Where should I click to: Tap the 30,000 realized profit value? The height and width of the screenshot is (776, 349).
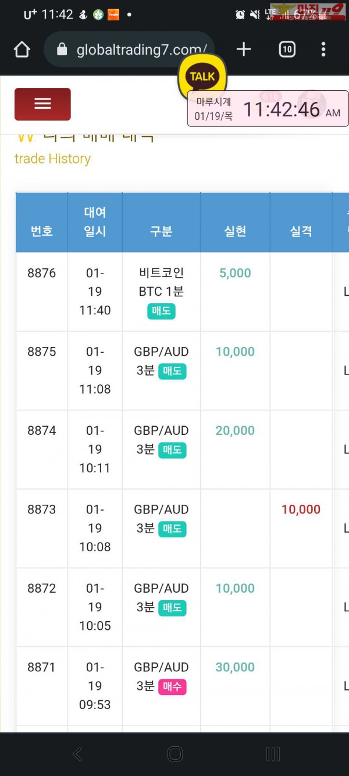(x=235, y=667)
